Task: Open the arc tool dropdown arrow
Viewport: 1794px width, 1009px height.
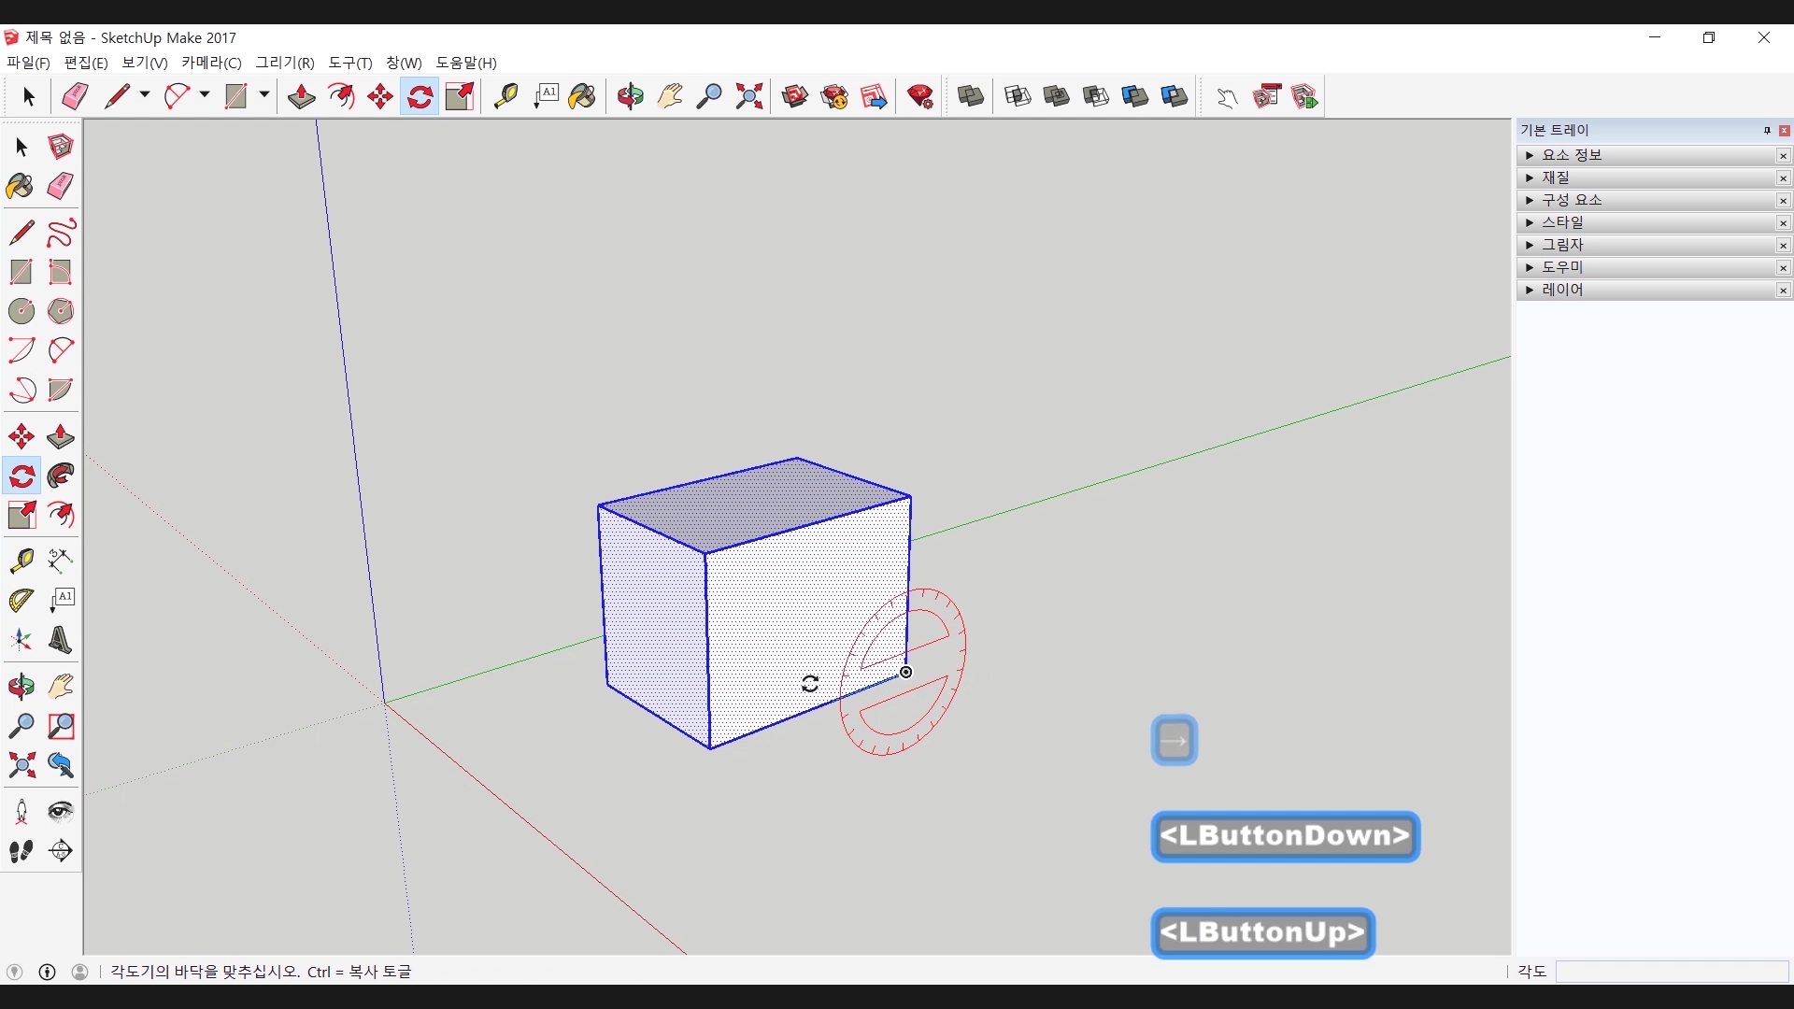Action: (205, 95)
